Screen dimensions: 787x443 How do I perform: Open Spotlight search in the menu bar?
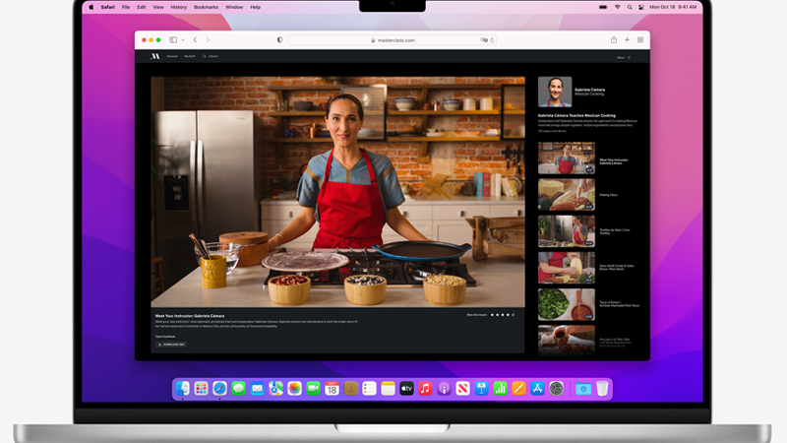pyautogui.click(x=630, y=7)
